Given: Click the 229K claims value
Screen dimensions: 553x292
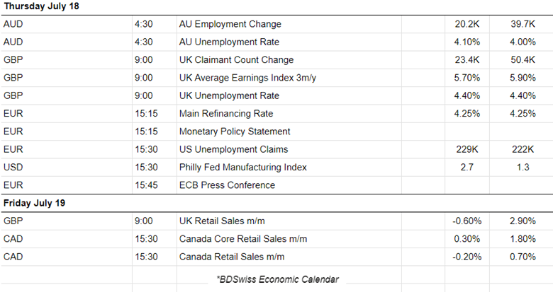Looking at the screenshot, I should tap(465, 149).
